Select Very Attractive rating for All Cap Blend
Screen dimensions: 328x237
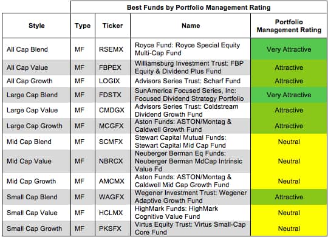pyautogui.click(x=289, y=49)
